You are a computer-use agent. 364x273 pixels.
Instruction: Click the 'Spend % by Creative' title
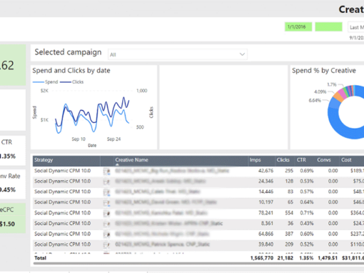[324, 71]
